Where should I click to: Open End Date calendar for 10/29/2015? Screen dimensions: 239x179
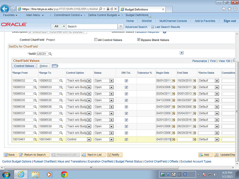(x=195, y=81)
